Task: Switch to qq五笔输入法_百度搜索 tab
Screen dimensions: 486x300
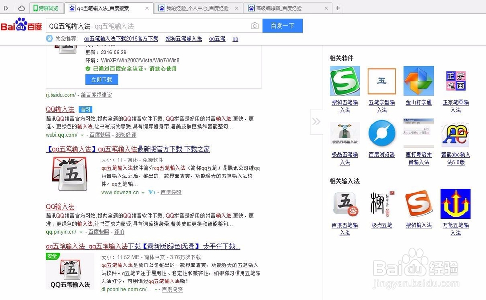Action: click(108, 8)
